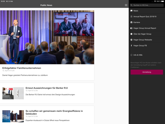This screenshot has height=124, width=165.
Task: Click 'Daniel Hager gratuliert Partnerunternehmen' summary text
Action: (x=25, y=75)
